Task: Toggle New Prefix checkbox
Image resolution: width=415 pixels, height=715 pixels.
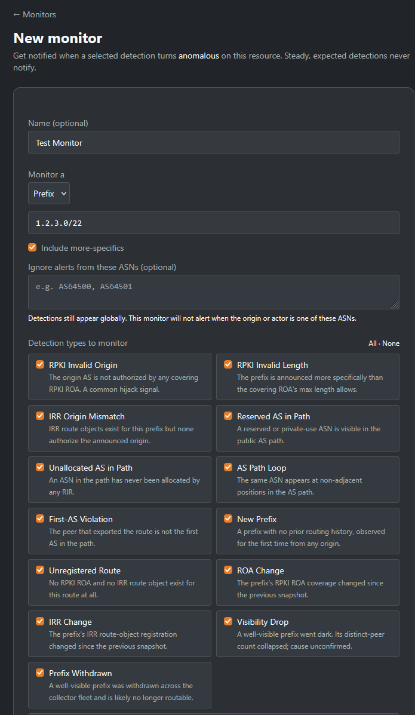Action: [x=228, y=518]
